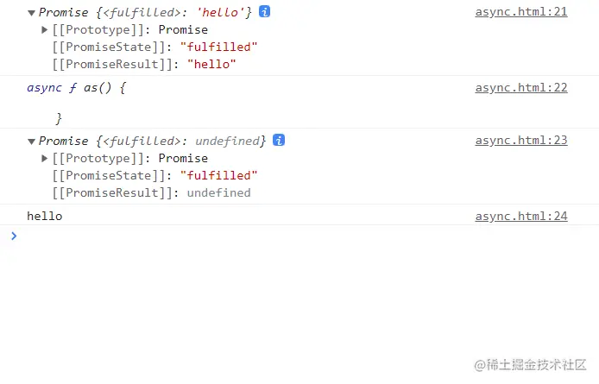Screen dimensions: 599x384
Task: Expand [[Prototype]] under the 'hello' Promise
Action: point(44,29)
